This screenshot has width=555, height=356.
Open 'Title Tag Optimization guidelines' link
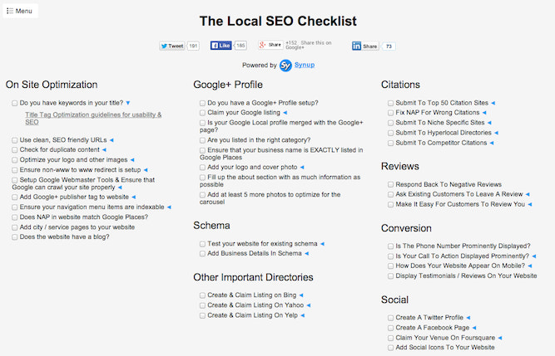93,119
